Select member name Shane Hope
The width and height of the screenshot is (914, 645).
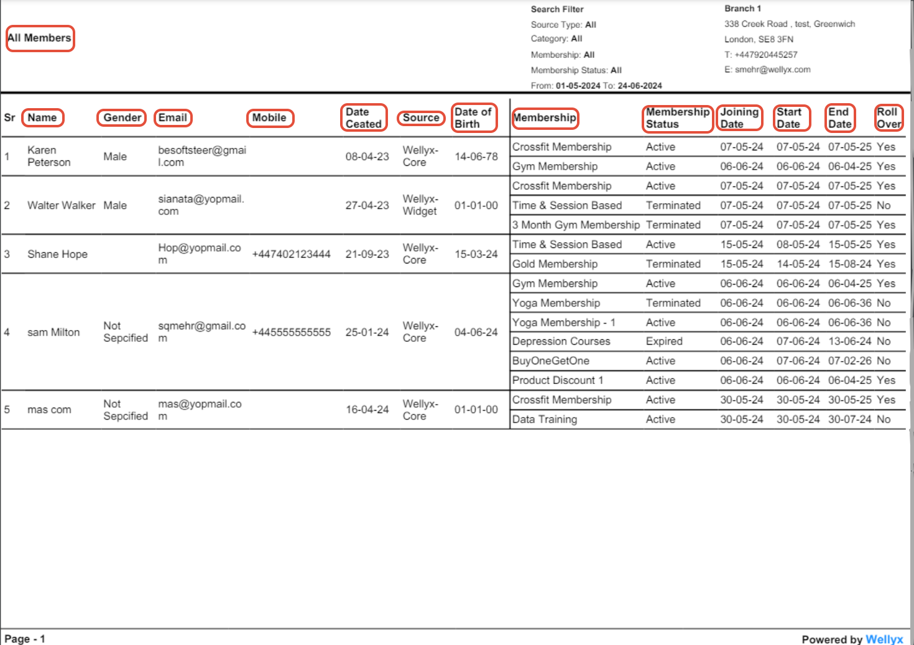(57, 254)
